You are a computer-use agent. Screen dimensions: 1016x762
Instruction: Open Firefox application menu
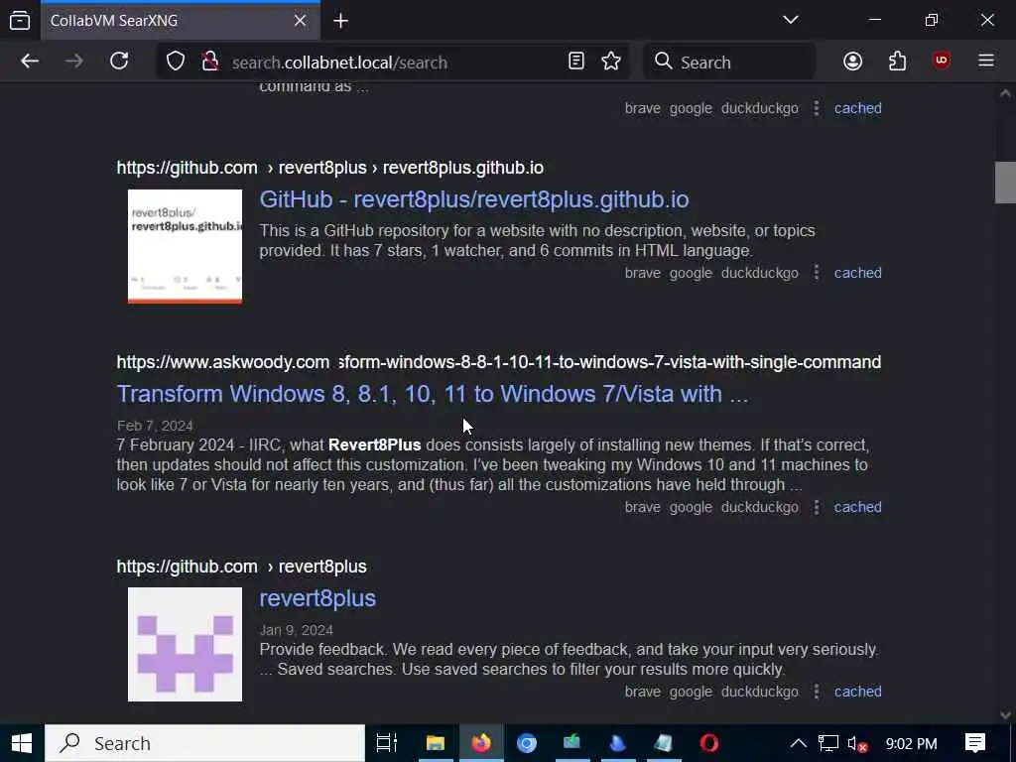click(986, 62)
